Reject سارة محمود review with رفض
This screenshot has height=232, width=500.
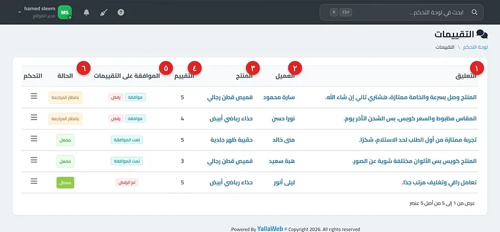point(115,97)
